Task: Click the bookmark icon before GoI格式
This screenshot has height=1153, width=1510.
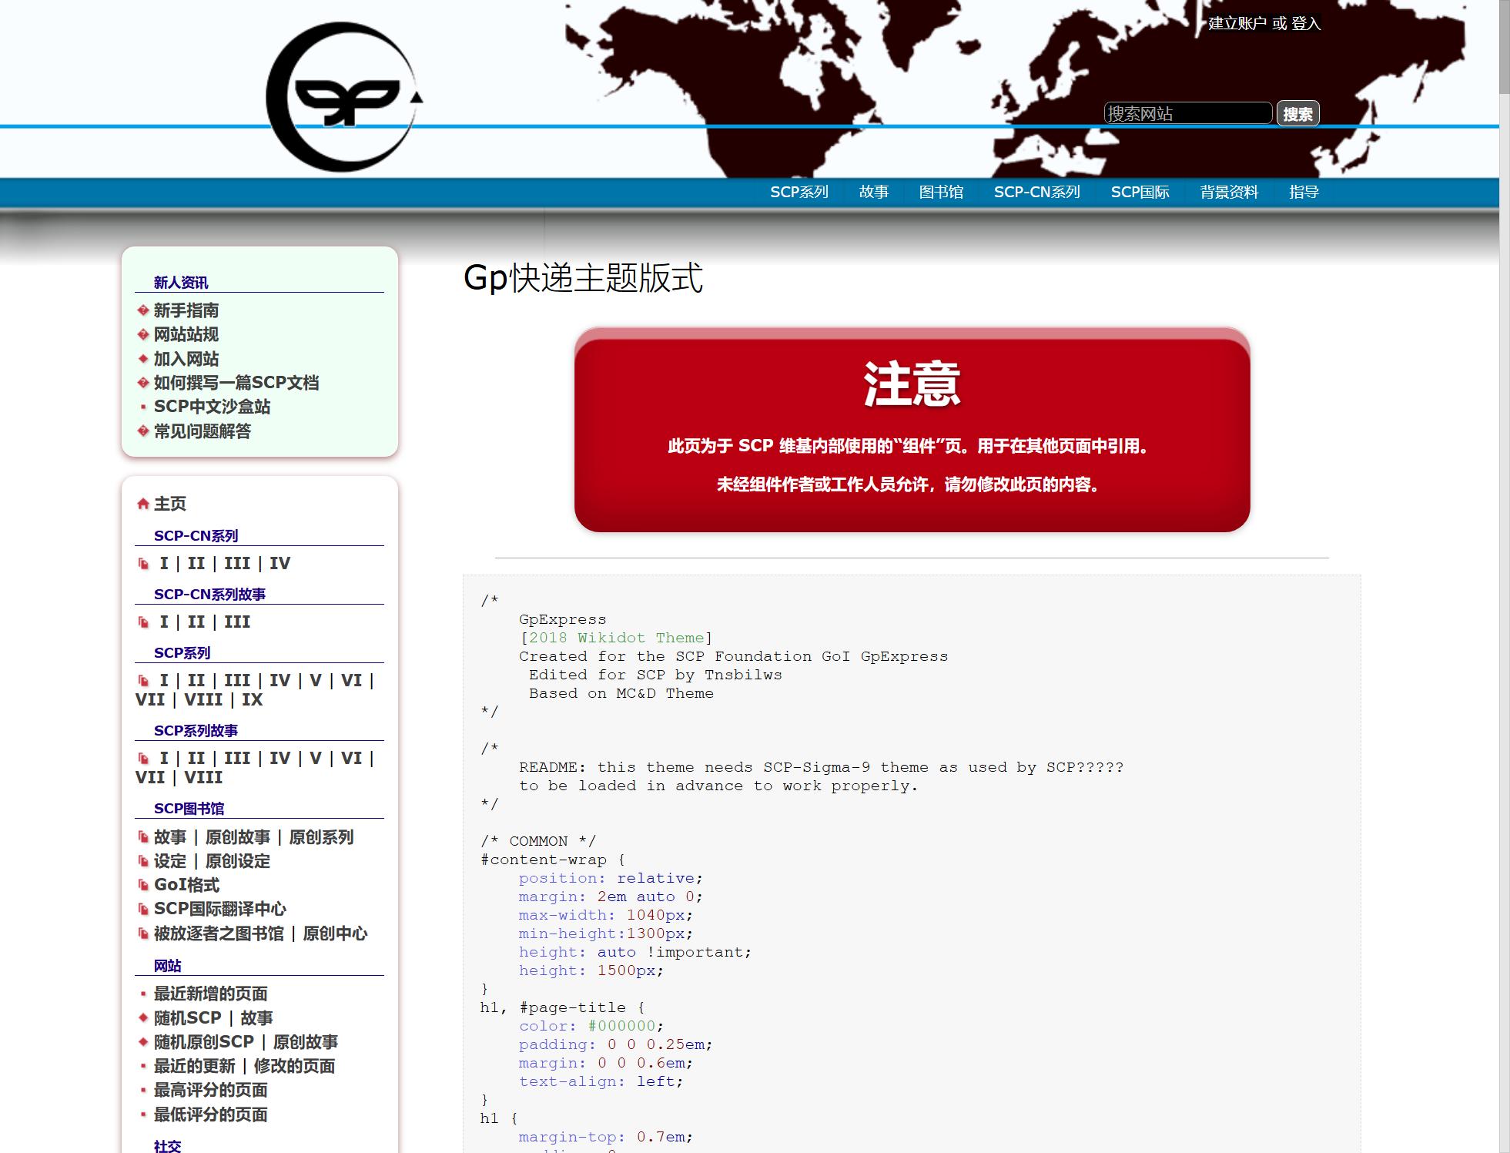Action: [142, 885]
